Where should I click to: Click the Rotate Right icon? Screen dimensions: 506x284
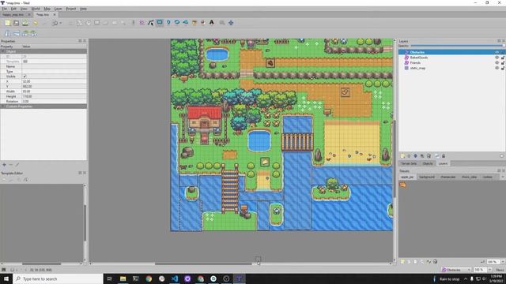(x=33, y=33)
